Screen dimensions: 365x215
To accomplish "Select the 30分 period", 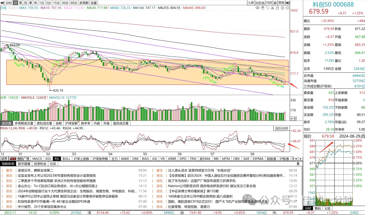I will pos(65,3).
